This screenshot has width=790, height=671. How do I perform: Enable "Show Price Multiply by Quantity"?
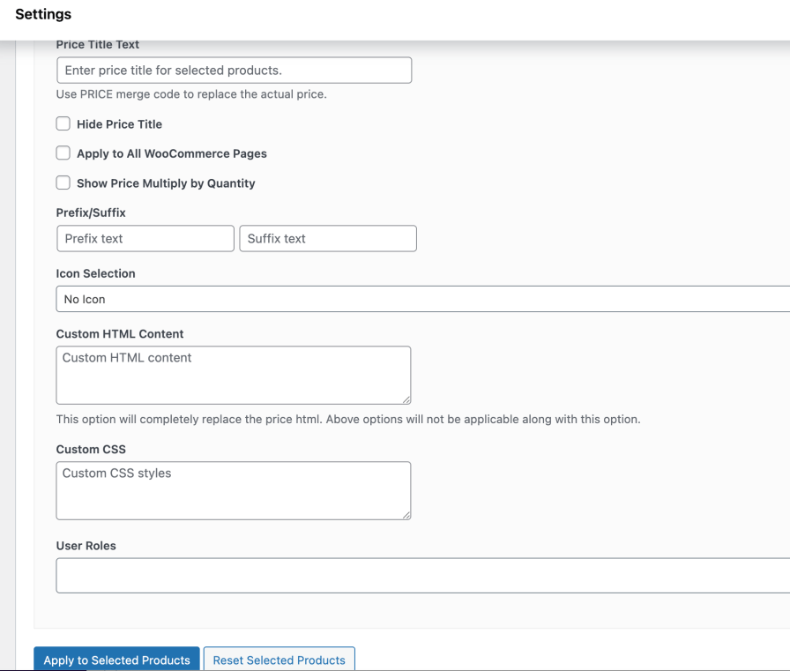63,183
